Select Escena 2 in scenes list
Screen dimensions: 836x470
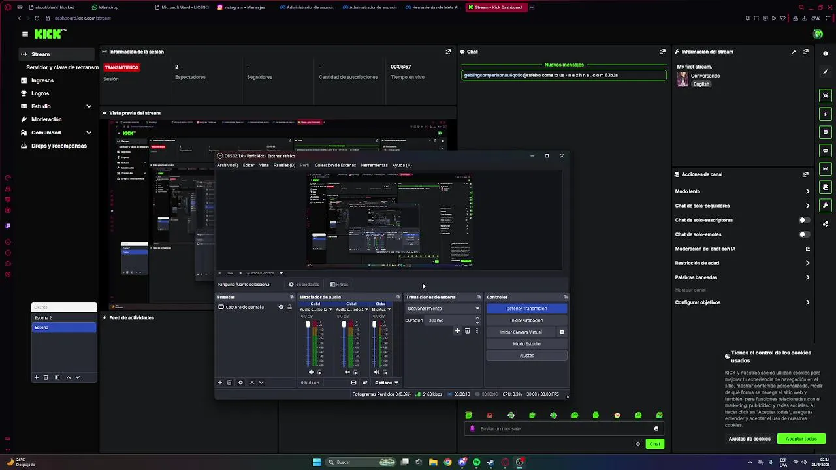[x=64, y=318]
